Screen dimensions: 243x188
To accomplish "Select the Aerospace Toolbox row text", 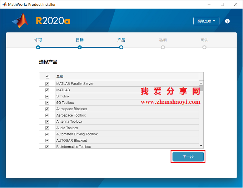I will 71,115.
